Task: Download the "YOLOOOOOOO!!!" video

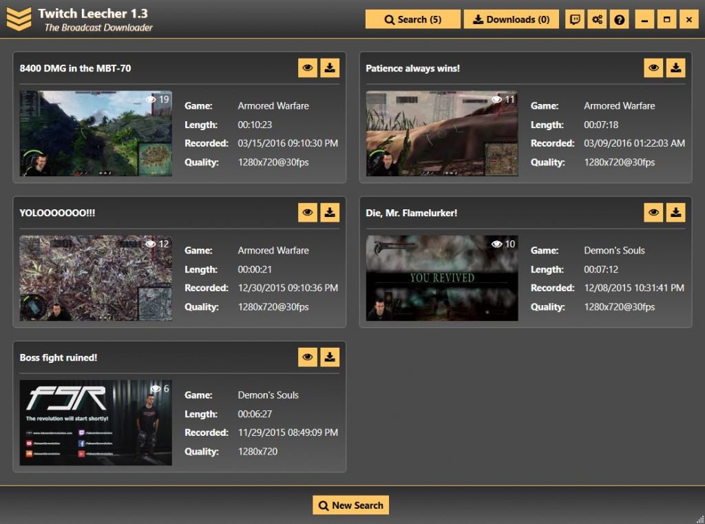Action: (x=330, y=213)
